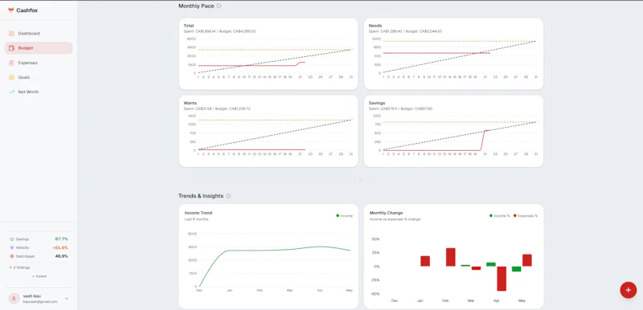The width and height of the screenshot is (643, 310).
Task: Click the 'Last 6 months' subtitle
Action: pyautogui.click(x=196, y=219)
